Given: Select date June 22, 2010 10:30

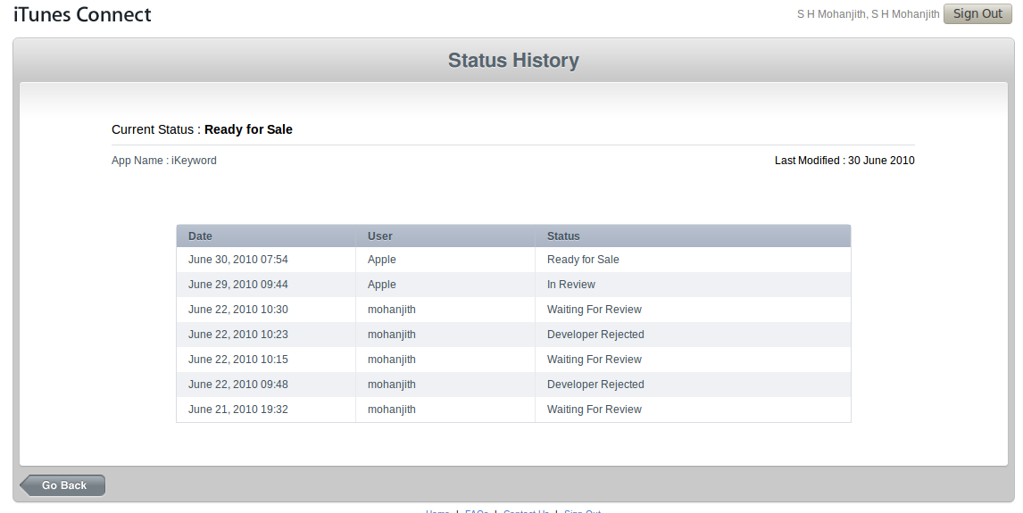Looking at the screenshot, I should 238,310.
